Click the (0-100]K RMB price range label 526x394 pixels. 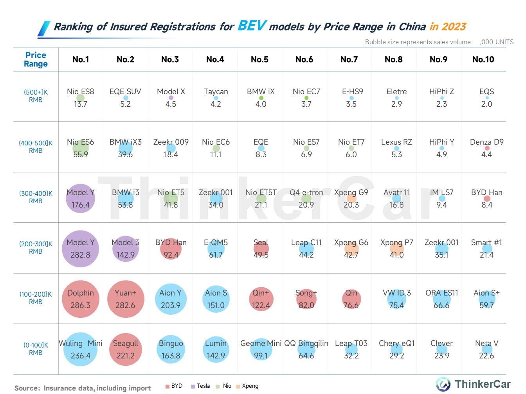[x=36, y=349]
